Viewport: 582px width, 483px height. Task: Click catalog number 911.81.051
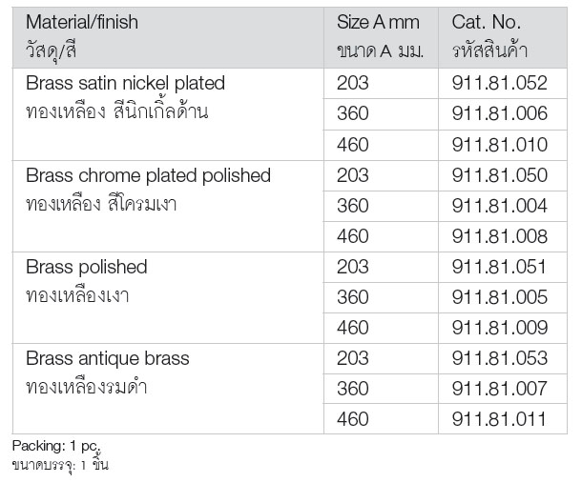pos(499,267)
